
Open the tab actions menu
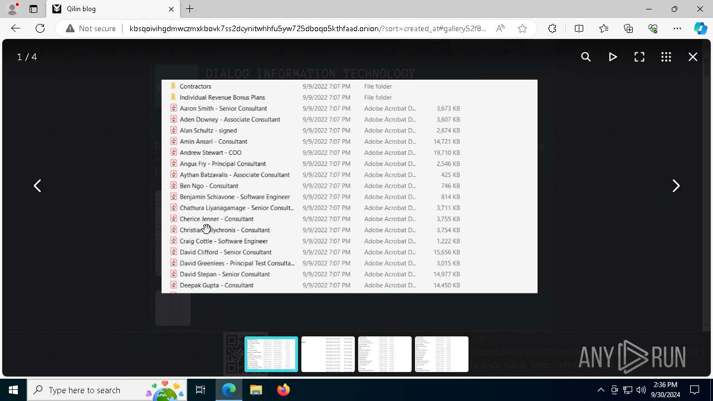(x=33, y=9)
